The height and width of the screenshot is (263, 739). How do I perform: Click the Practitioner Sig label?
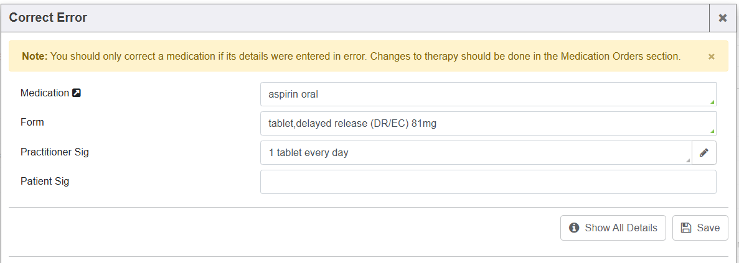[55, 152]
